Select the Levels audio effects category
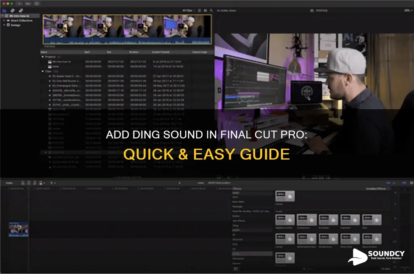This screenshot has height=274, width=414. pos(252,254)
